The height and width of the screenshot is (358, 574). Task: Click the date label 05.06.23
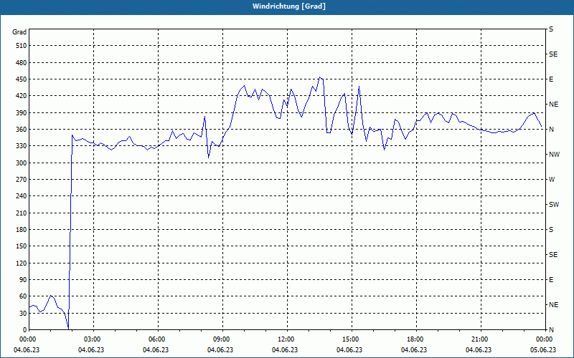click(543, 350)
